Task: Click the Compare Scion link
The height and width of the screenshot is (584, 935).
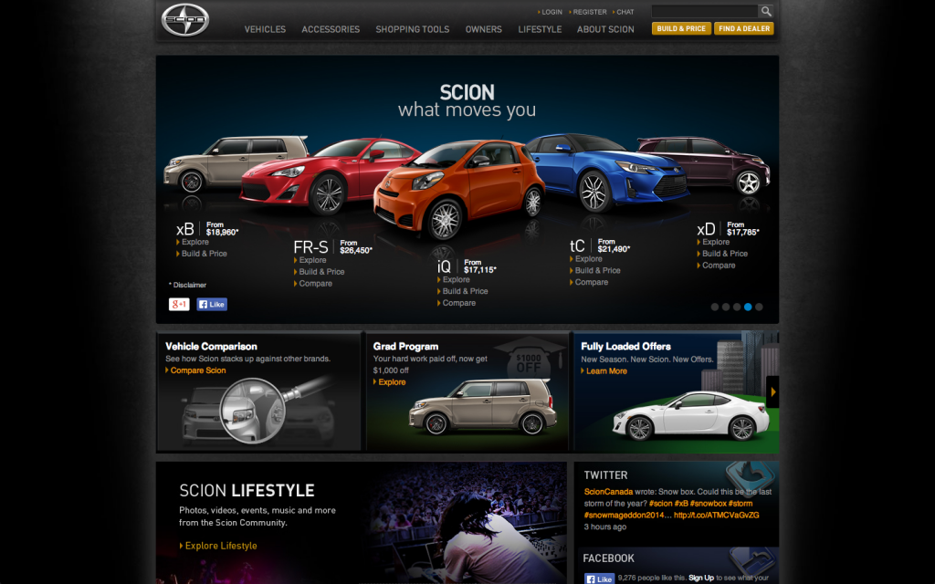Action: point(198,370)
